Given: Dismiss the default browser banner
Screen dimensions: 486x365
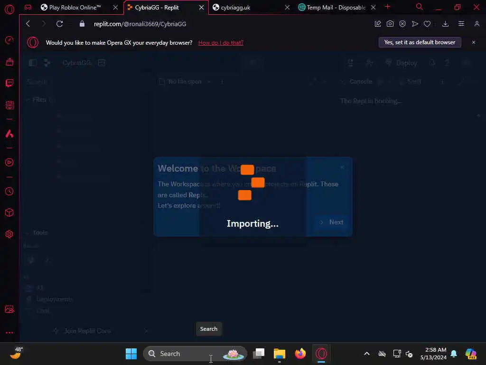Looking at the screenshot, I should 474,42.
